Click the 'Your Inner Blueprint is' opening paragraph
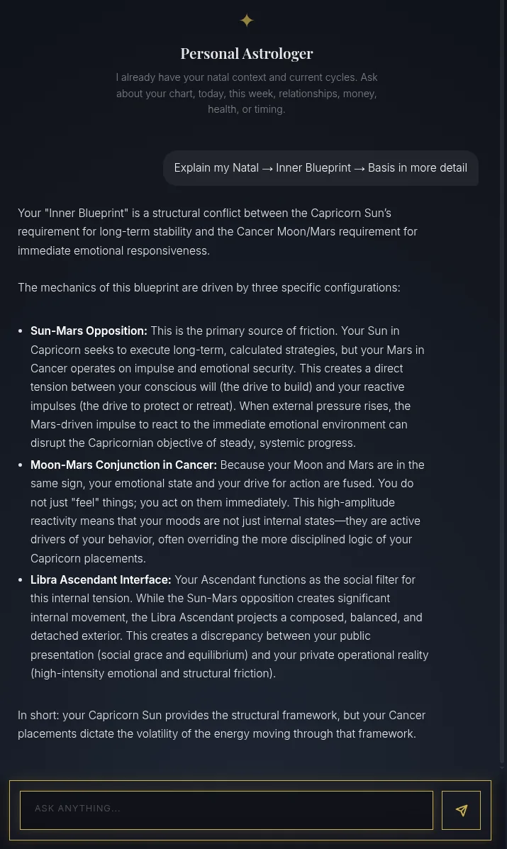 coord(218,232)
